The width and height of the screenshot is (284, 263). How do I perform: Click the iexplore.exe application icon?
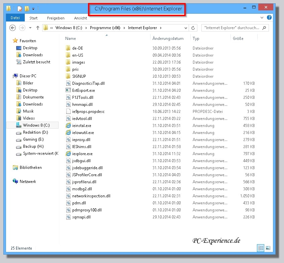[x=68, y=154]
